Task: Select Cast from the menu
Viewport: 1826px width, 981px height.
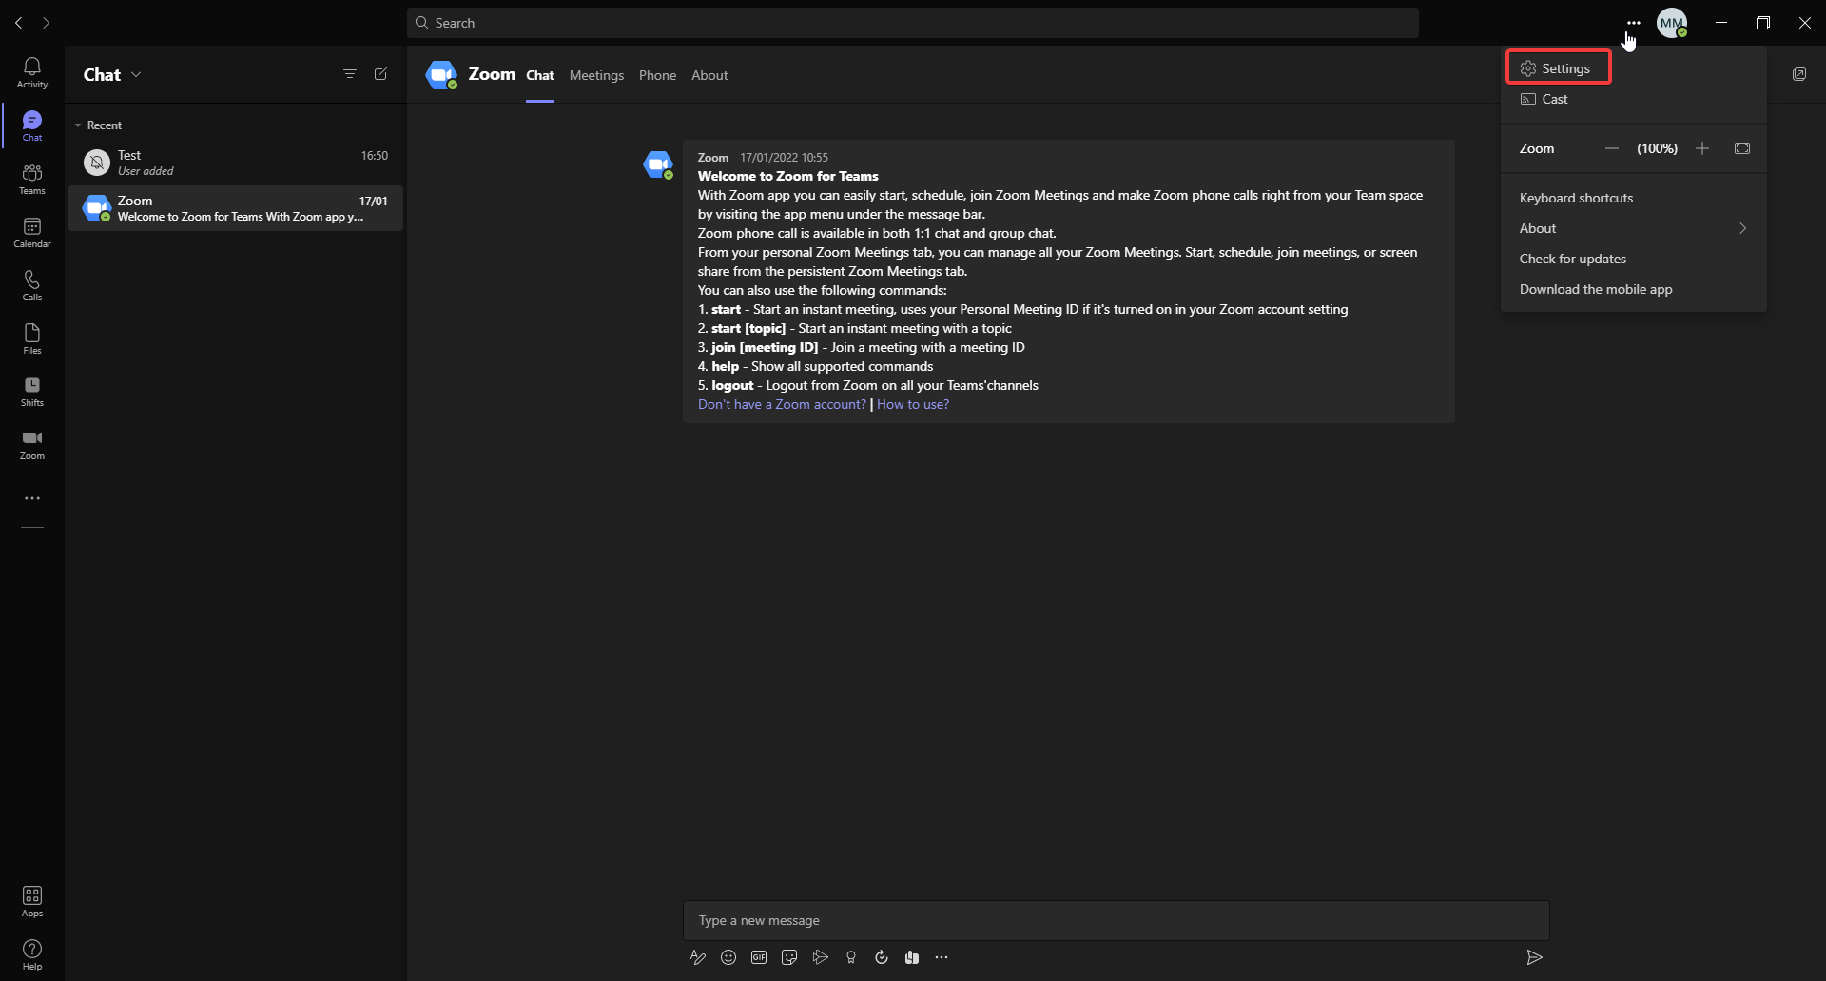Action: [x=1634, y=99]
